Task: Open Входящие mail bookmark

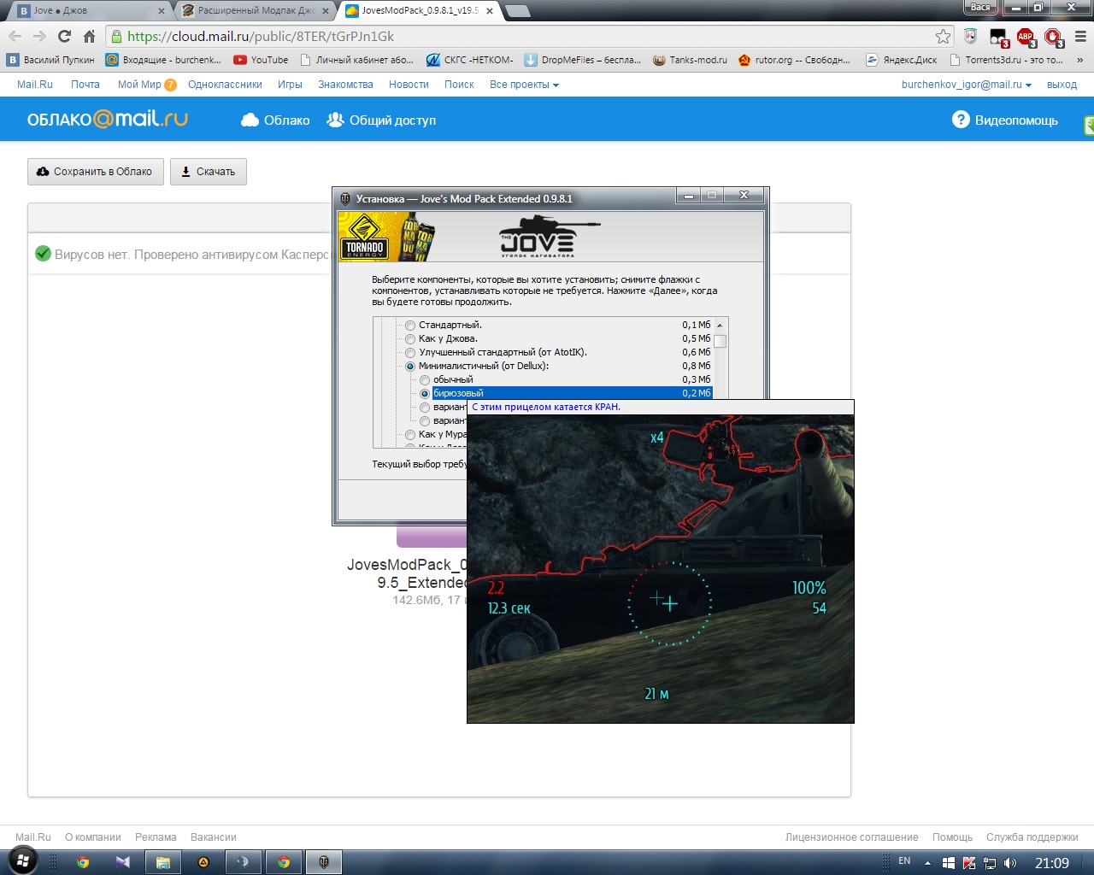Action: click(163, 60)
